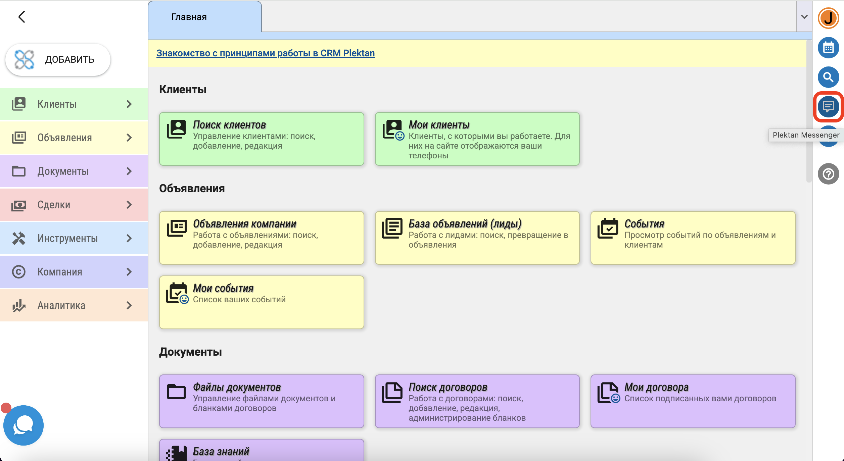Open the Поиск клиентов card

pos(261,139)
